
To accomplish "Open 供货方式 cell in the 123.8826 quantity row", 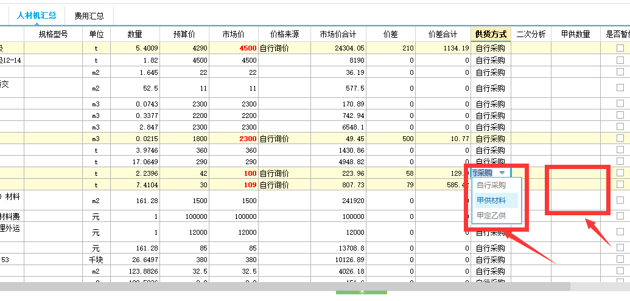I will 491,271.
